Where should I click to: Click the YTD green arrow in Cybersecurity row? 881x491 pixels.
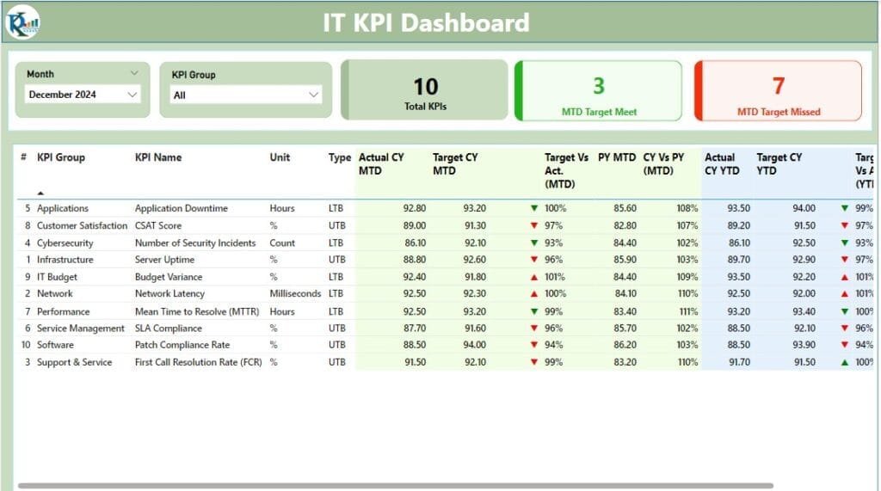pos(845,243)
